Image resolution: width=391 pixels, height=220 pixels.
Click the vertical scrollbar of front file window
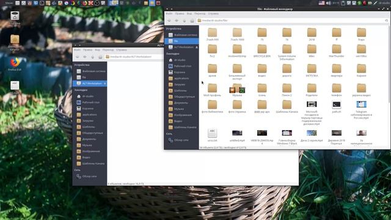(389, 64)
